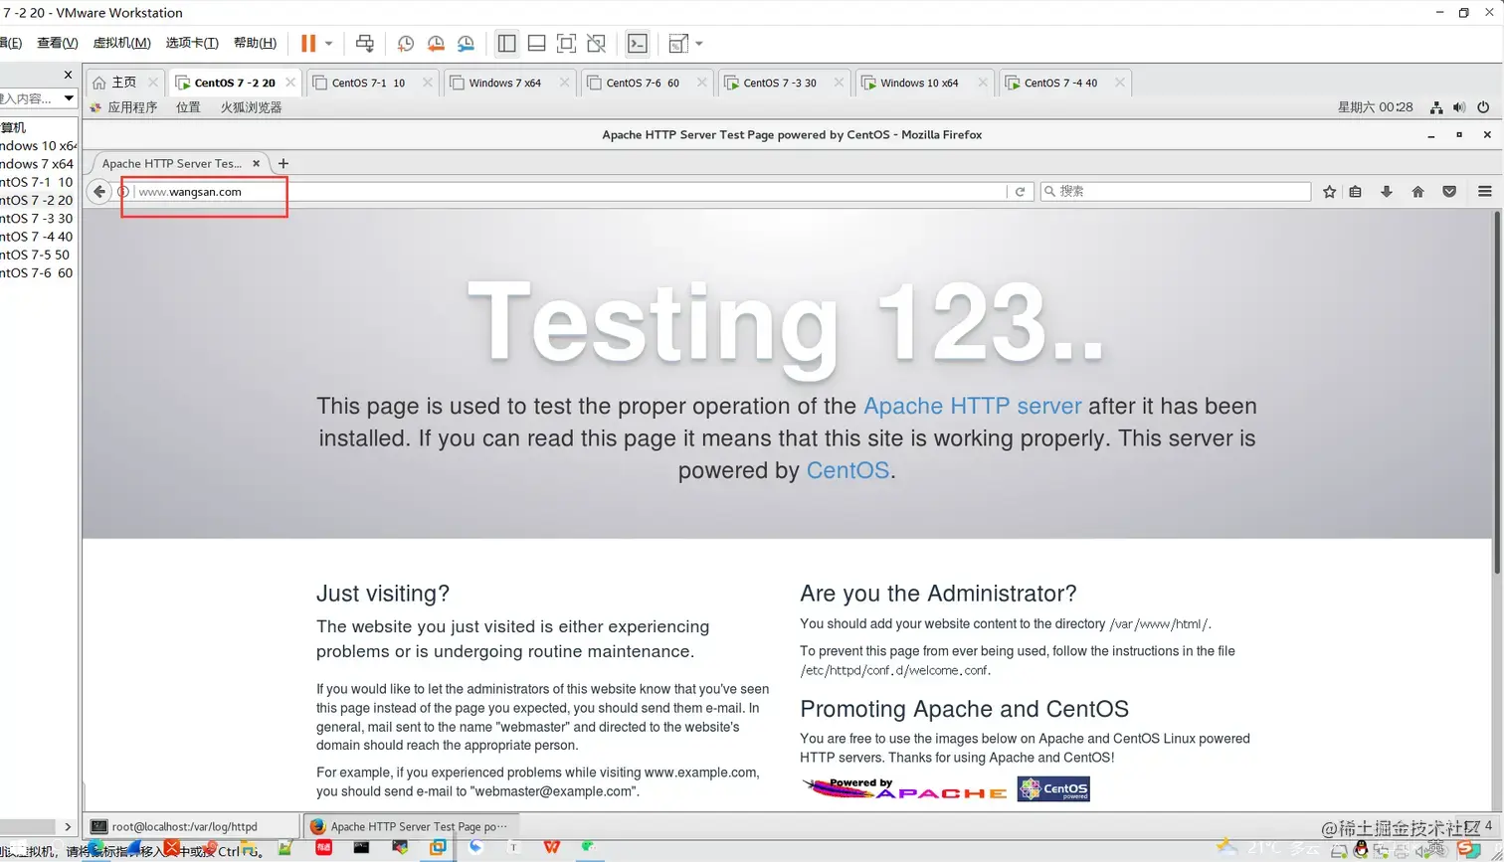
Task: Follow the CentOS link in the intro paragraph
Action: [847, 470]
